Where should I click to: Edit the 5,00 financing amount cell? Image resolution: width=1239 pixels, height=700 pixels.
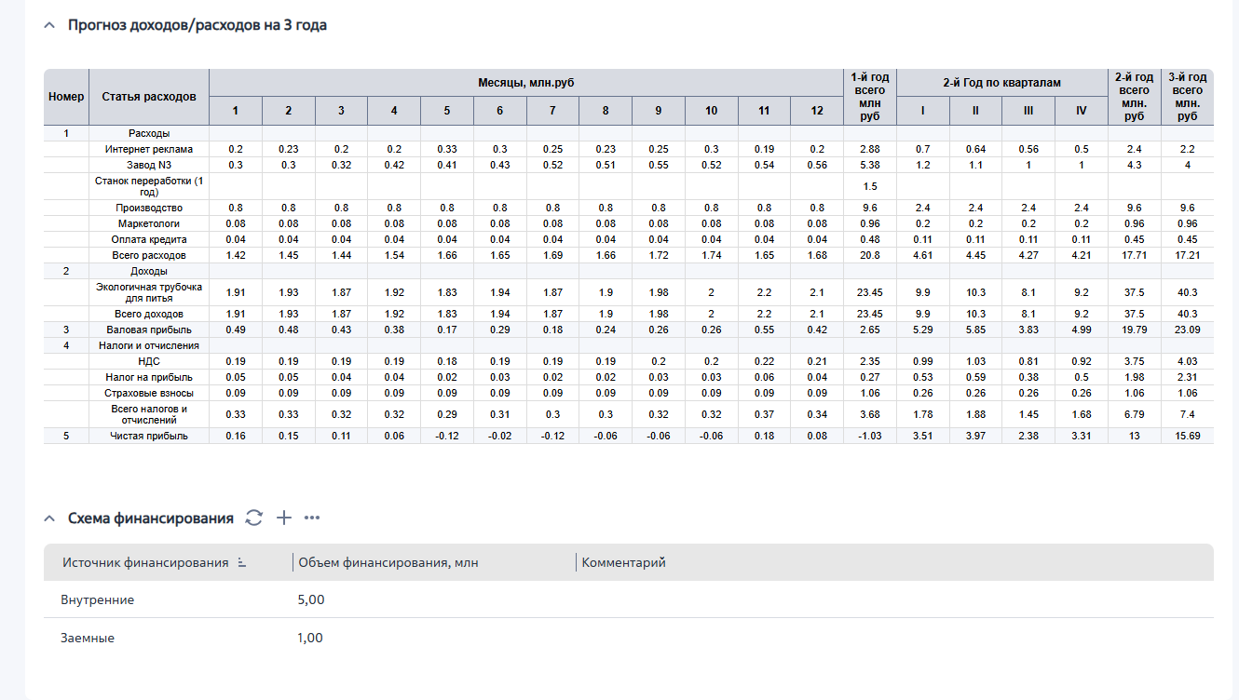(x=311, y=599)
